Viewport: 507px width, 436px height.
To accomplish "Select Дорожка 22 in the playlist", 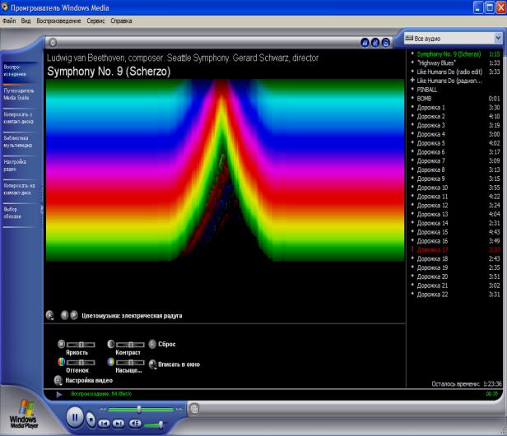I will pyautogui.click(x=455, y=295).
